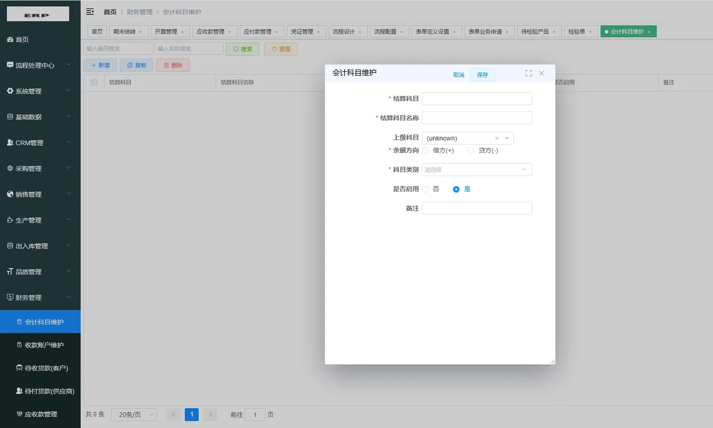Click the 结算科目名称 input field in the dialog
The width and height of the screenshot is (713, 428).
point(477,118)
